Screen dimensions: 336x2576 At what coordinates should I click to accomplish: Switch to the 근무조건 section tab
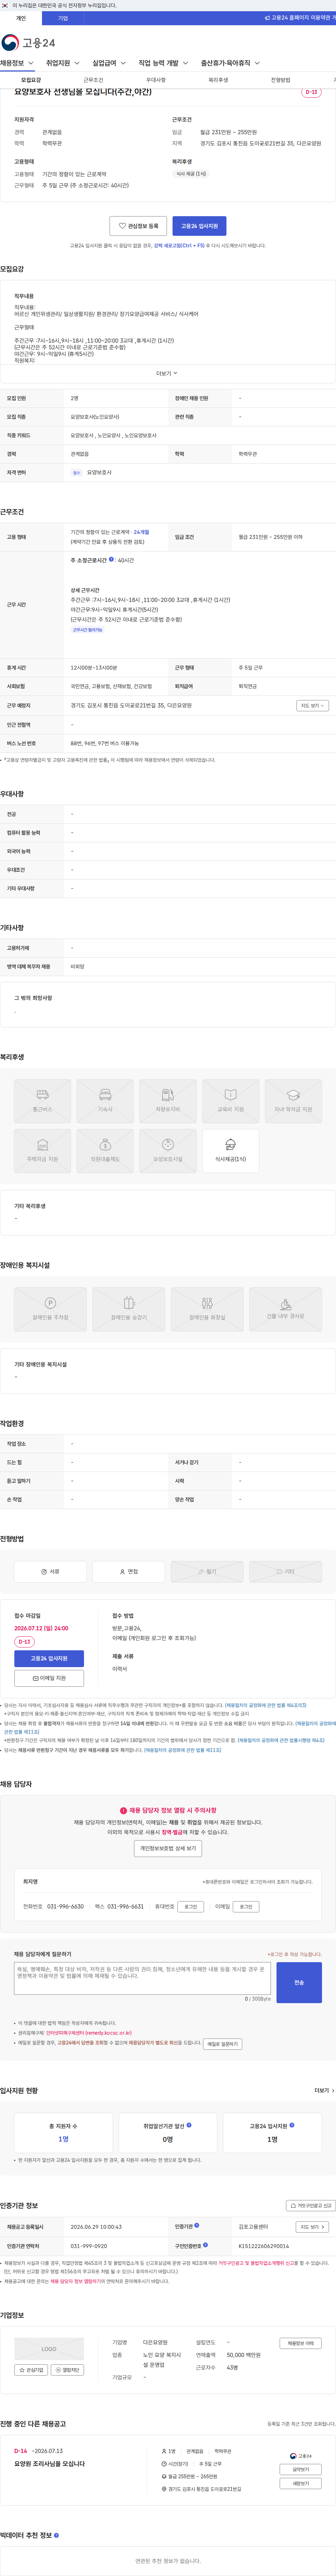point(93,80)
